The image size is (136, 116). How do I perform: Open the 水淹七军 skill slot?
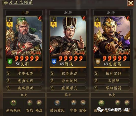pos(24,74)
